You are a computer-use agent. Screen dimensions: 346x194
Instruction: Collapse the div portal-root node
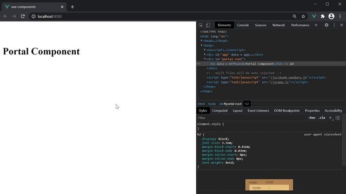coord(205,59)
